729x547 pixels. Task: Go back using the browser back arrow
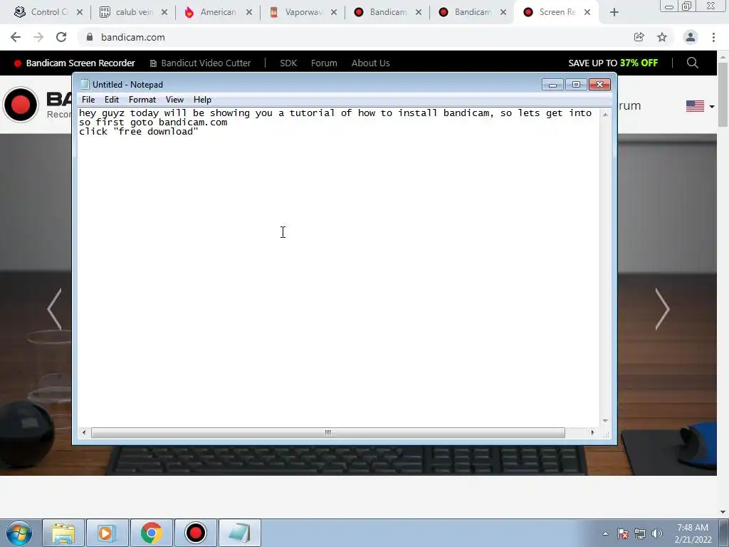(16, 37)
